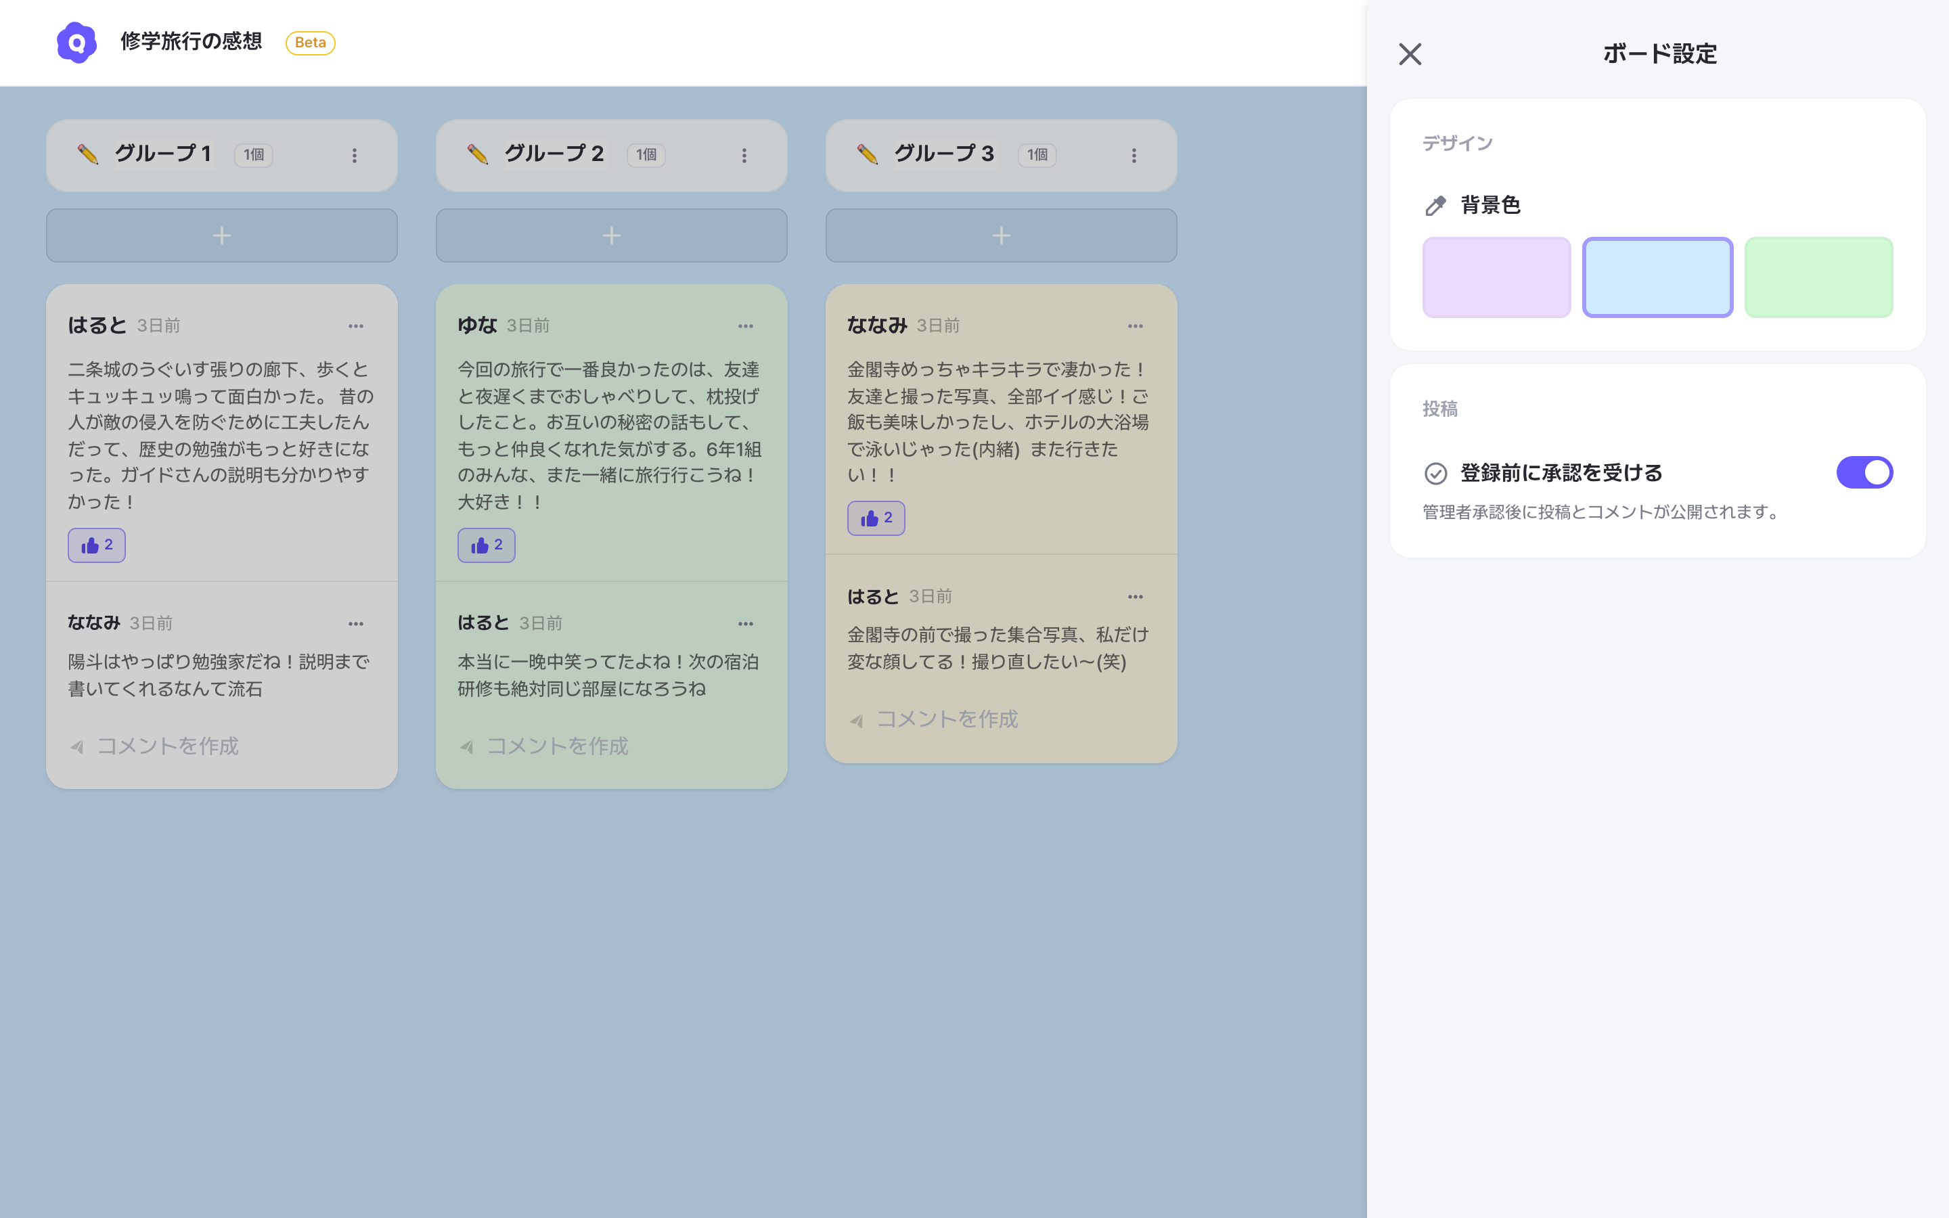
Task: Select the purple background color swatch
Action: coord(1496,277)
